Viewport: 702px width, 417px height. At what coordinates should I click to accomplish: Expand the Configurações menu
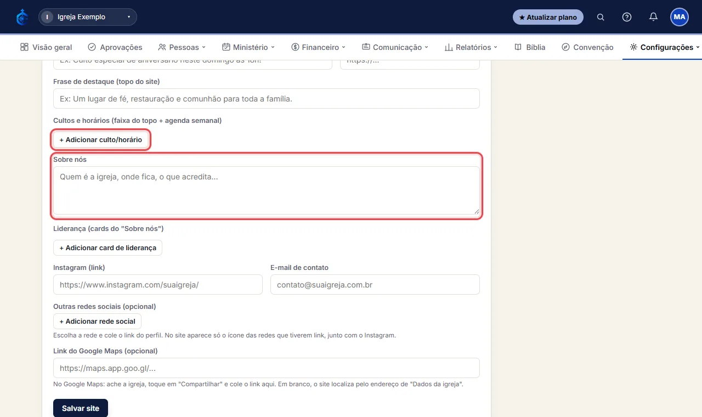[665, 47]
